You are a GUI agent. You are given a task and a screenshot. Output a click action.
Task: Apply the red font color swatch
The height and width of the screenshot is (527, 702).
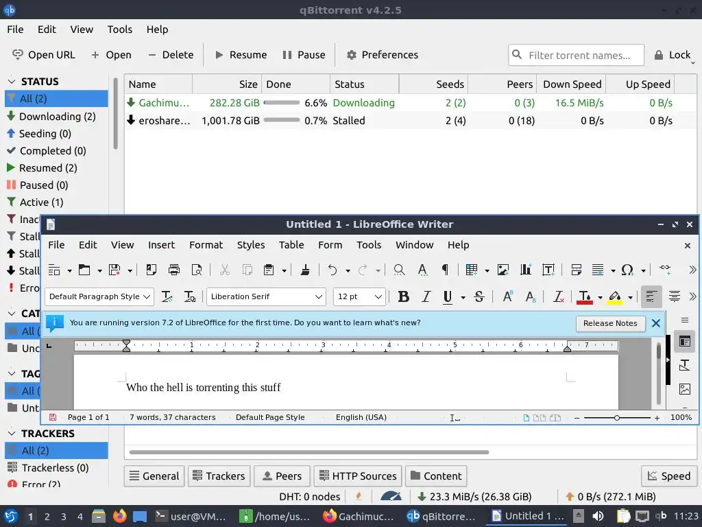(585, 298)
